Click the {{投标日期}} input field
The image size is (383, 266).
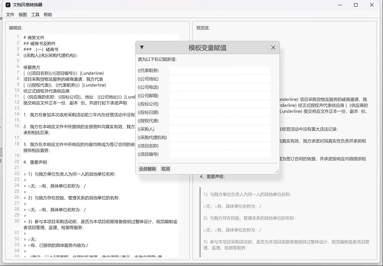tap(220, 112)
